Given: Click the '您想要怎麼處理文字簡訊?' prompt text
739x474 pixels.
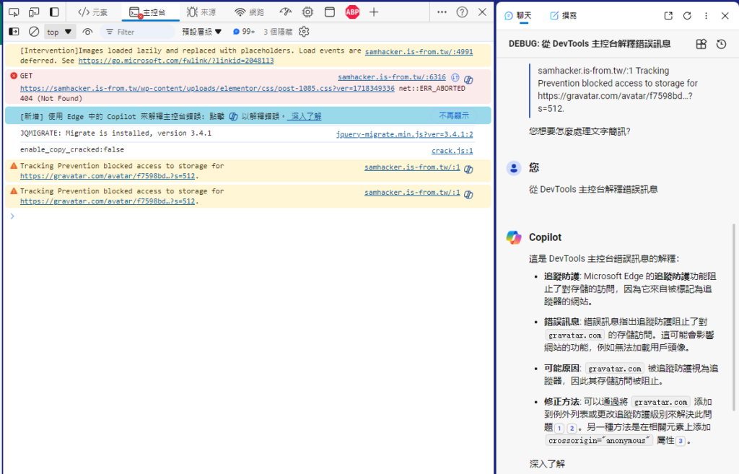Looking at the screenshot, I should tap(580, 131).
